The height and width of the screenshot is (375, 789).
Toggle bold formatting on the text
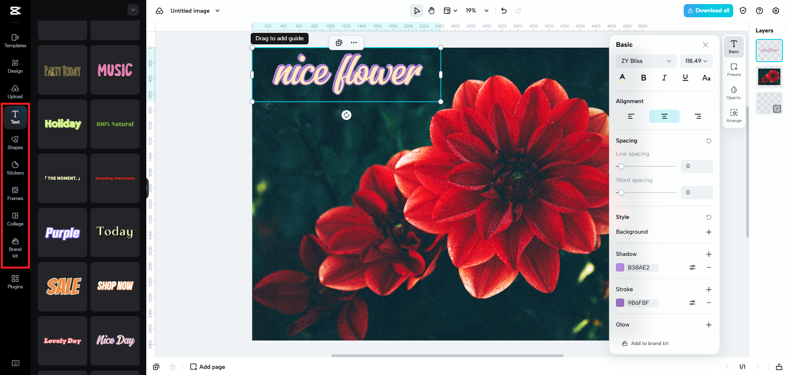644,77
